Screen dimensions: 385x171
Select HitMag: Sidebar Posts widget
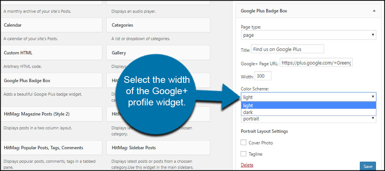[158, 148]
